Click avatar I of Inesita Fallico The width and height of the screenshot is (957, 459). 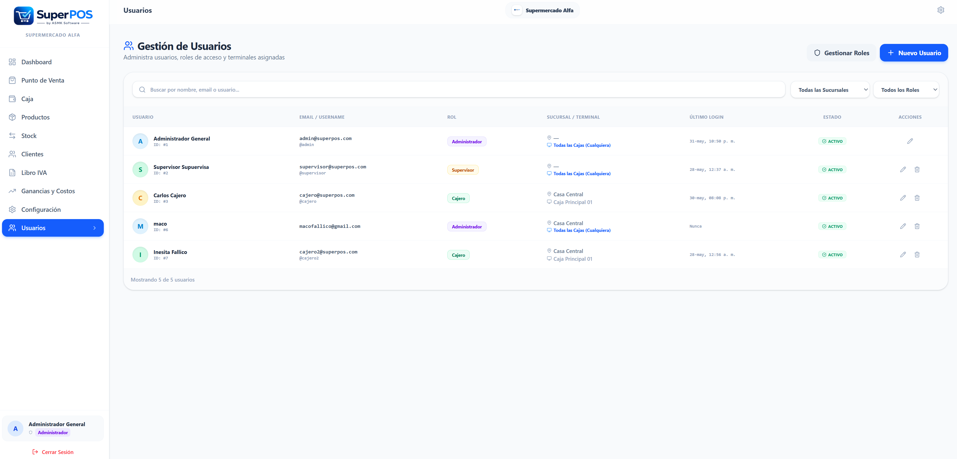coord(140,255)
